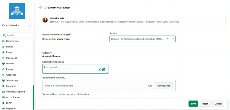Click the Grammarly icon in the description box

click(x=104, y=70)
